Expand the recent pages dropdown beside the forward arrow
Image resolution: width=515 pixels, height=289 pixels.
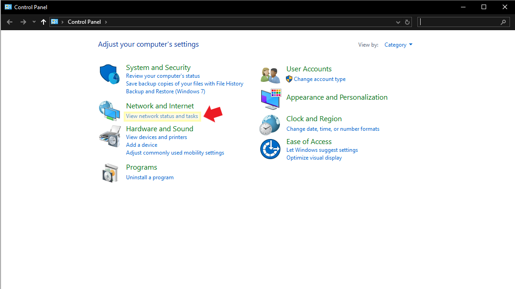(x=33, y=21)
